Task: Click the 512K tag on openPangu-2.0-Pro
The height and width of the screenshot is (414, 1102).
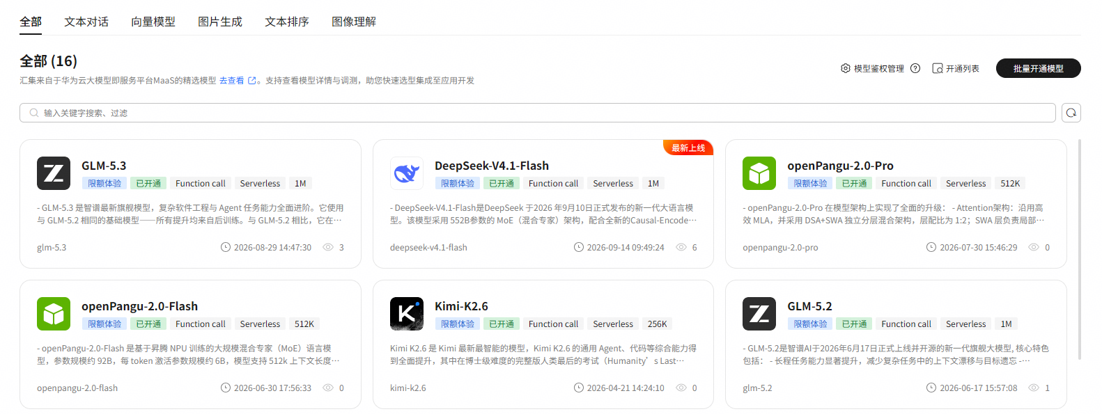Action: point(1010,184)
